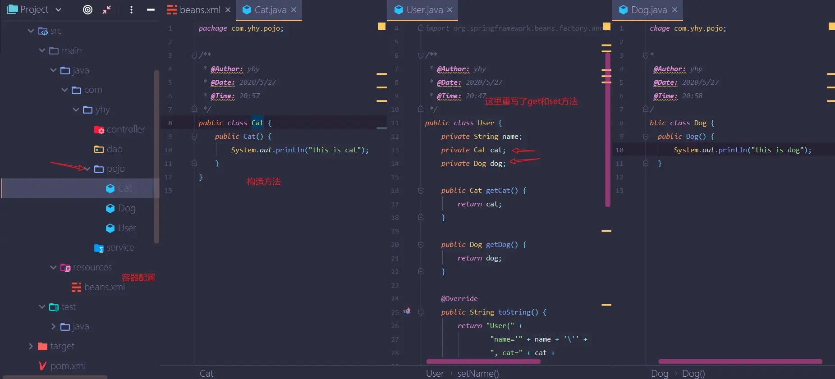Screen dimensions: 835x379
Task: Fold the Javadoc comment in Cat.java
Action: pyautogui.click(x=194, y=55)
